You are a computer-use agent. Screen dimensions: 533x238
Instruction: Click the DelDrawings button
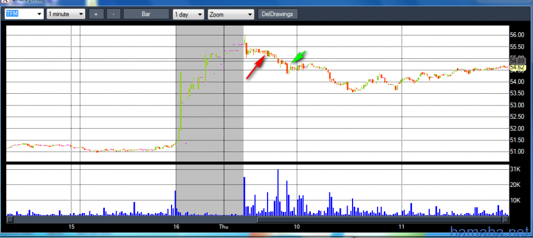278,14
